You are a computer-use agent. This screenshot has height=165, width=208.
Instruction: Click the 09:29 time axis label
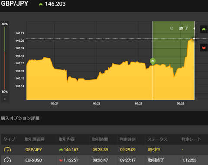point(181,103)
